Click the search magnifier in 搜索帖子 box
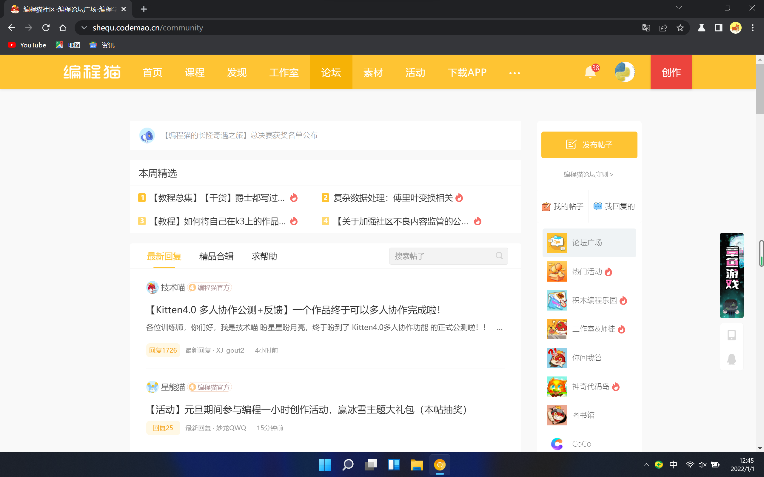The image size is (764, 477). pos(499,256)
